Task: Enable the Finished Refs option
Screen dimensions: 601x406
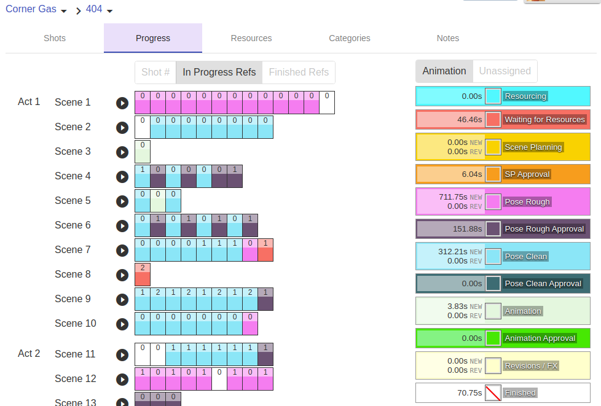Action: [x=299, y=72]
